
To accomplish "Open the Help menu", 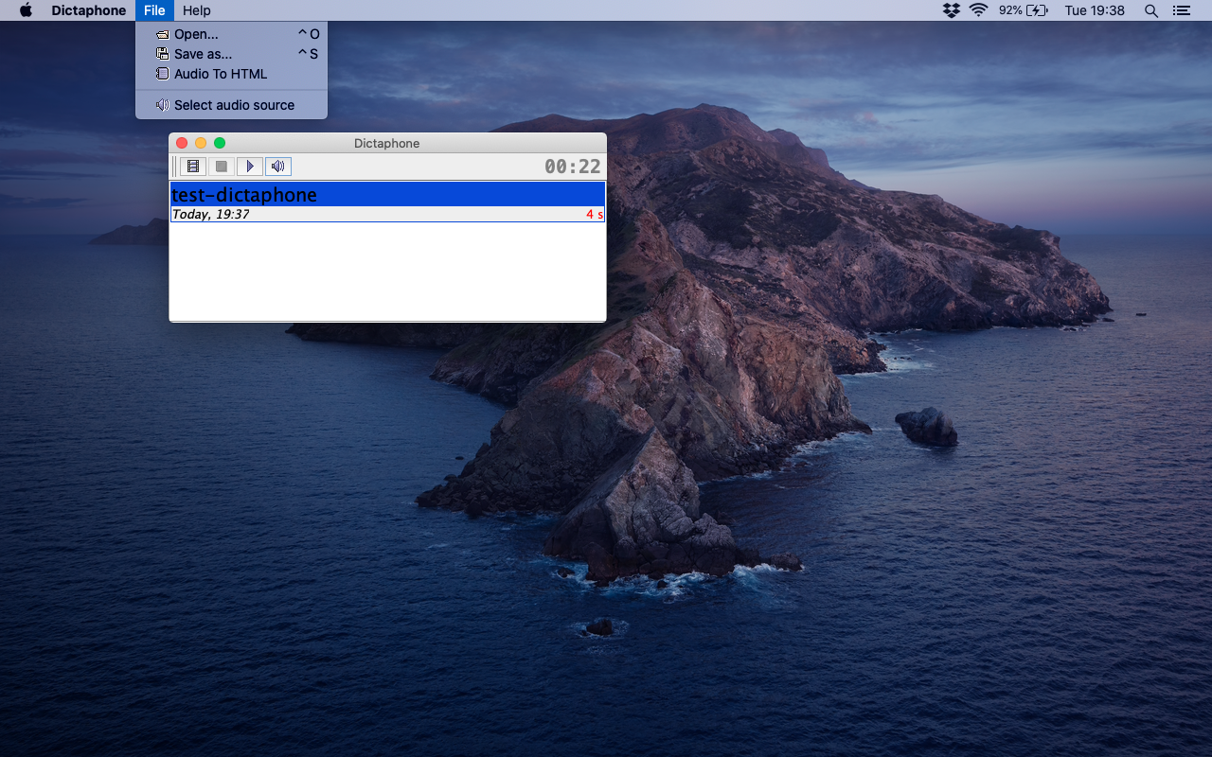I will click(197, 10).
